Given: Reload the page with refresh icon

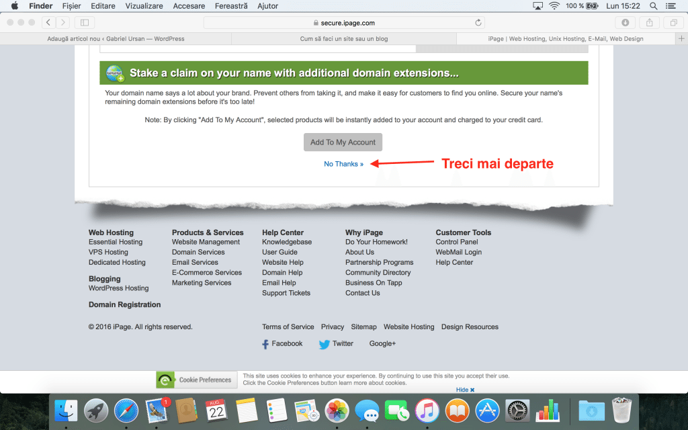Looking at the screenshot, I should point(478,22).
